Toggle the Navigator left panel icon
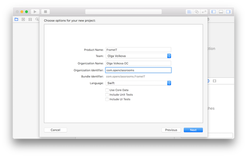 pos(214,12)
